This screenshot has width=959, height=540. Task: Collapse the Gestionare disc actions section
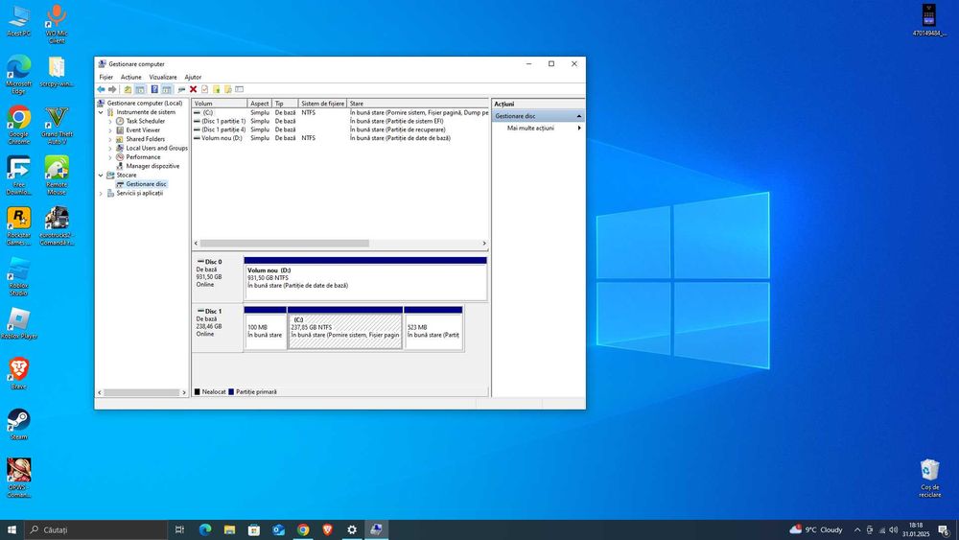578,116
